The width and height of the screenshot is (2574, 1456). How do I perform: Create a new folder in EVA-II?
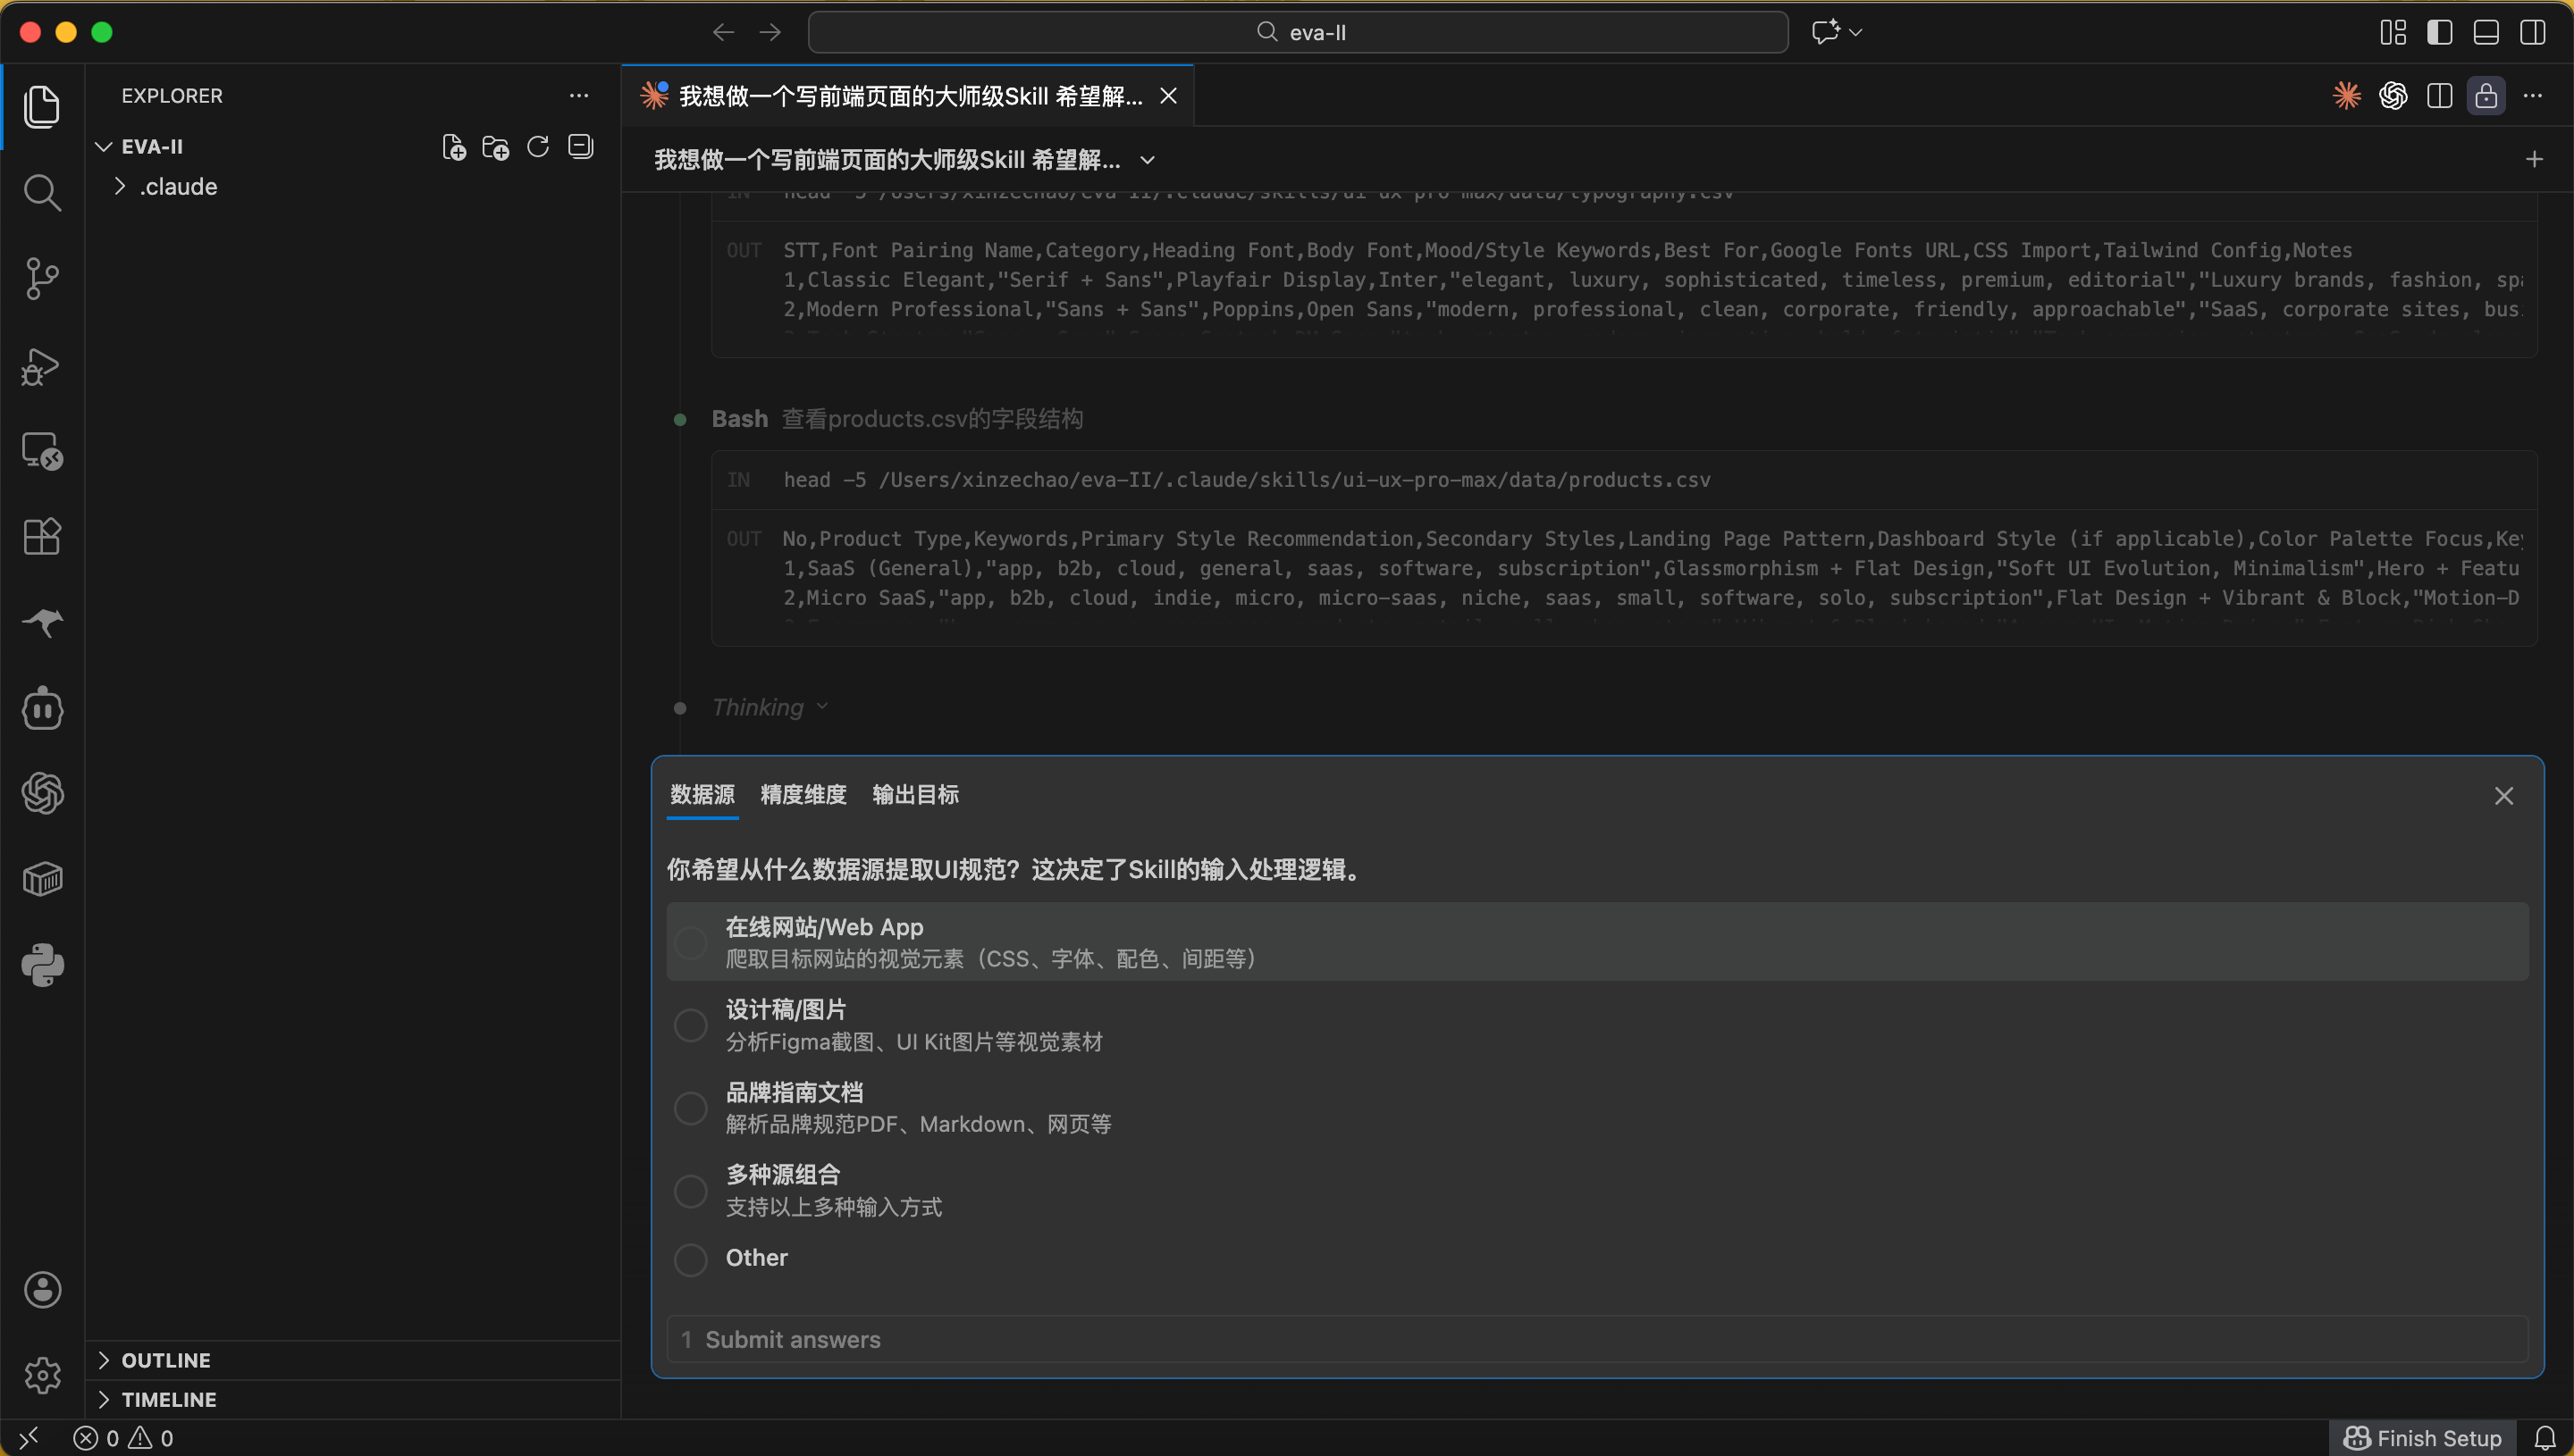point(496,147)
